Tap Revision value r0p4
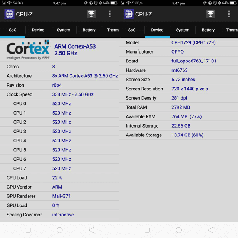Viewport: 238px width, 238px height. [x=57, y=85]
